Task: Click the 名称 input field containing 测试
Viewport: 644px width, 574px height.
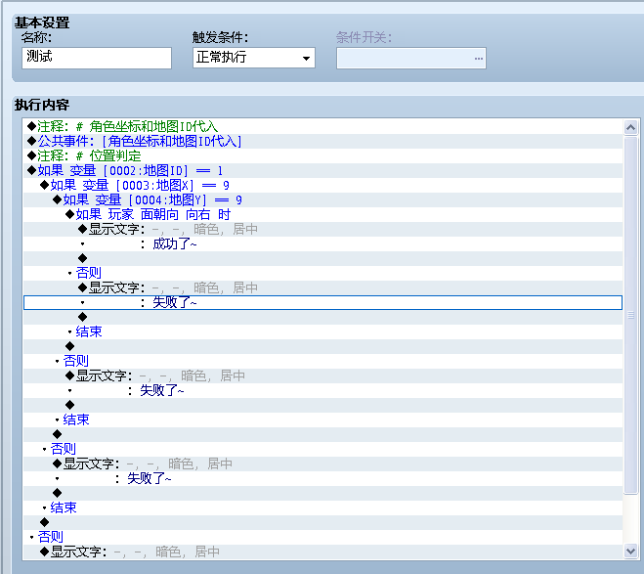Action: pyautogui.click(x=97, y=58)
